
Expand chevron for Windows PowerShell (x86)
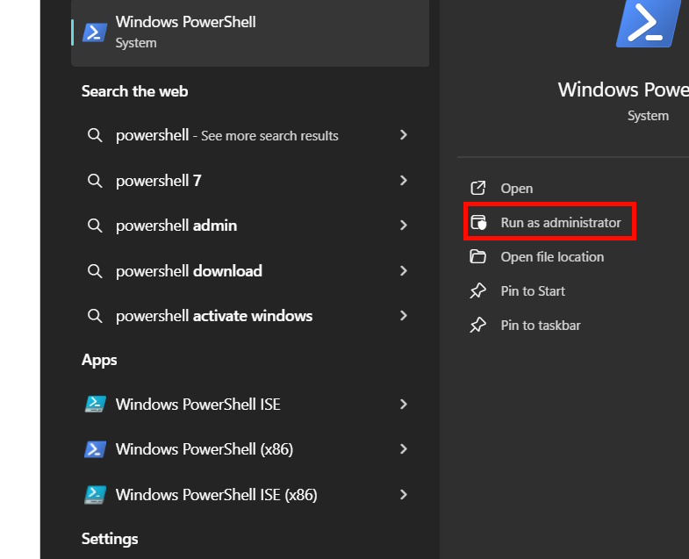tap(404, 449)
